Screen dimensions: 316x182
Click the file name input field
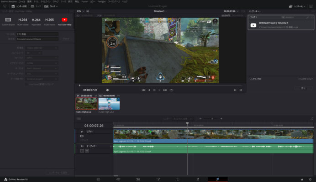(x=37, y=34)
